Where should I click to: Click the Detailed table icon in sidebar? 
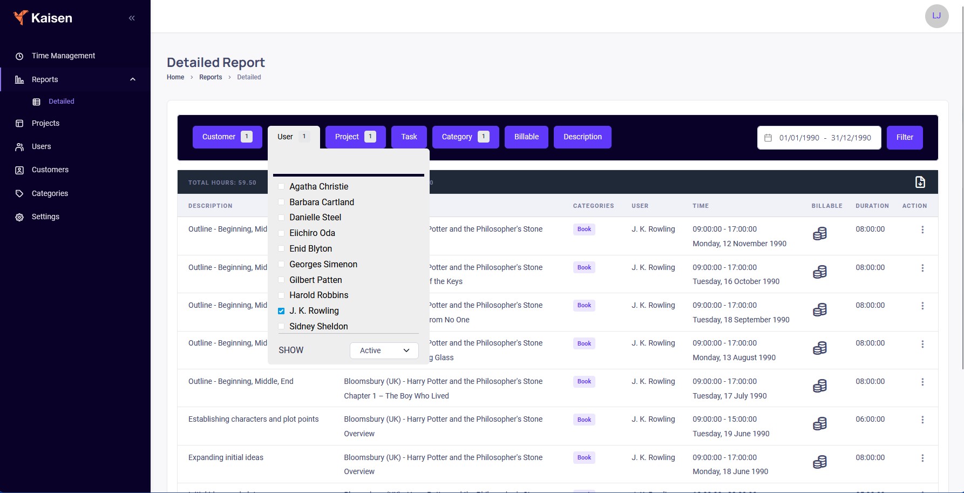(x=37, y=102)
